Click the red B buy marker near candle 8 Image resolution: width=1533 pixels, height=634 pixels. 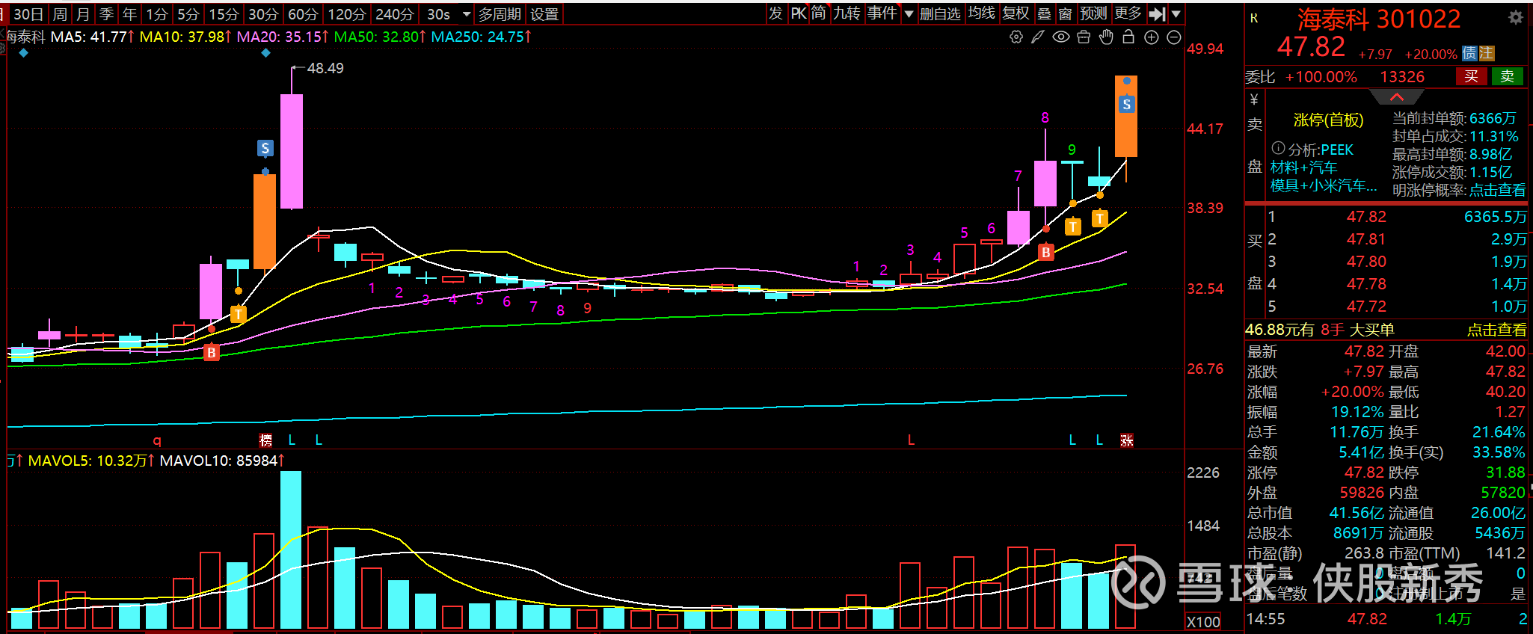click(1046, 252)
